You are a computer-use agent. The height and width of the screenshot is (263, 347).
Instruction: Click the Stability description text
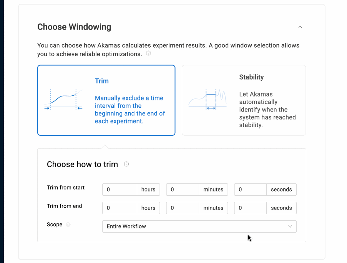click(267, 110)
